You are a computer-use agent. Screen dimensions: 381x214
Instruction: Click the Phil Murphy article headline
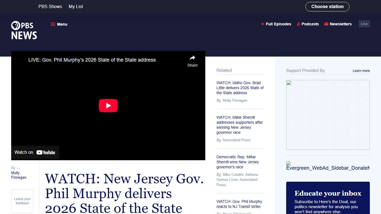coord(124,194)
